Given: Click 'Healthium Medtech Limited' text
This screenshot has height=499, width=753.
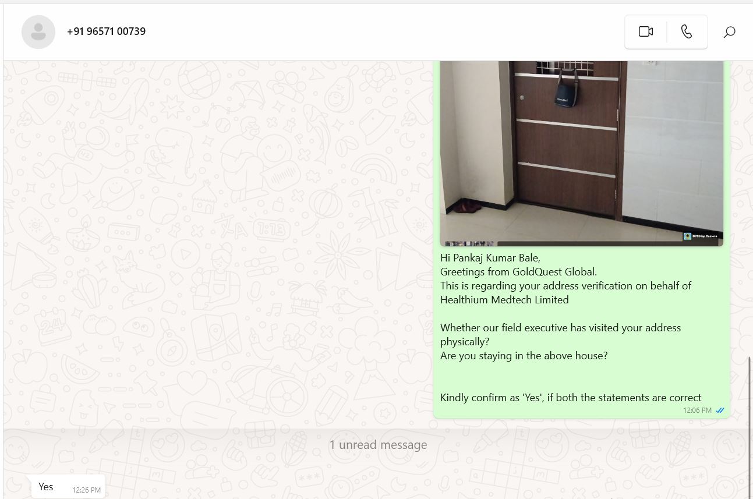Looking at the screenshot, I should coord(504,300).
